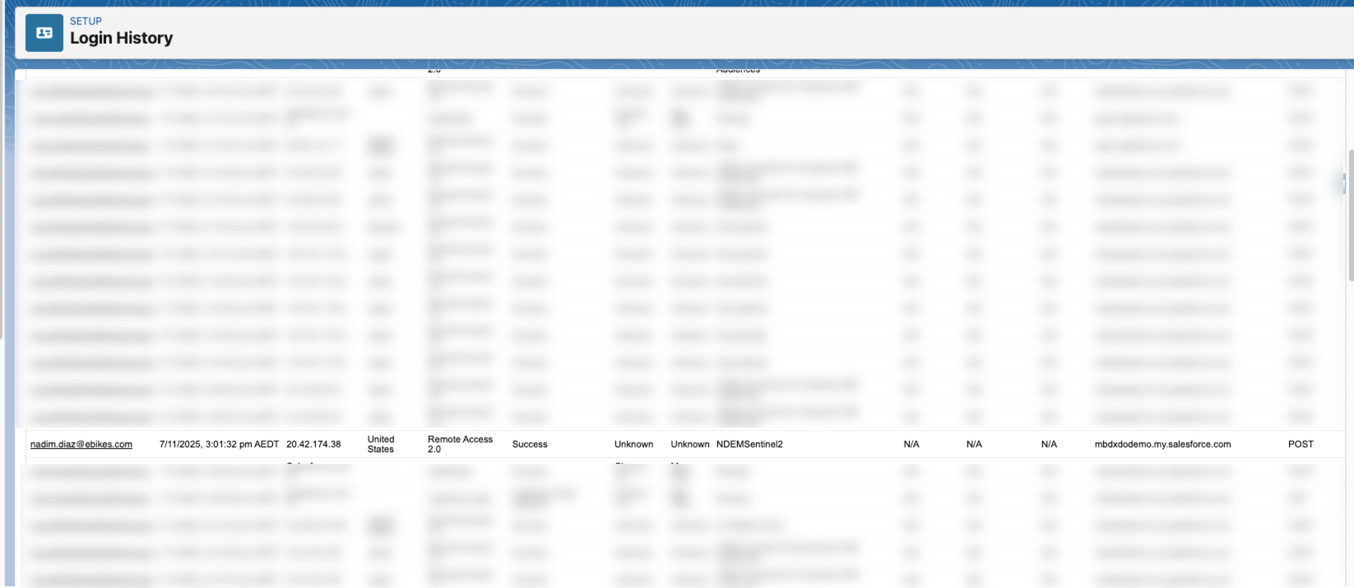Image resolution: width=1354 pixels, height=588 pixels.
Task: Click the Success status cell
Action: (x=529, y=444)
